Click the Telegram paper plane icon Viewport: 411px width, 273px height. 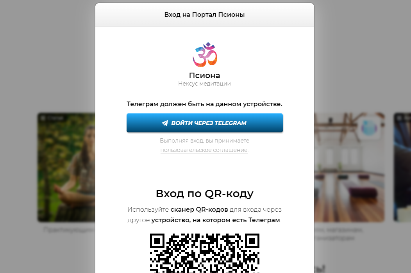coord(164,123)
